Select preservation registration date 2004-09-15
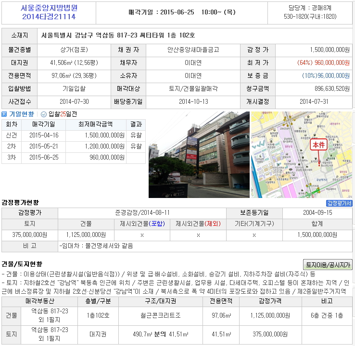 (x=317, y=213)
